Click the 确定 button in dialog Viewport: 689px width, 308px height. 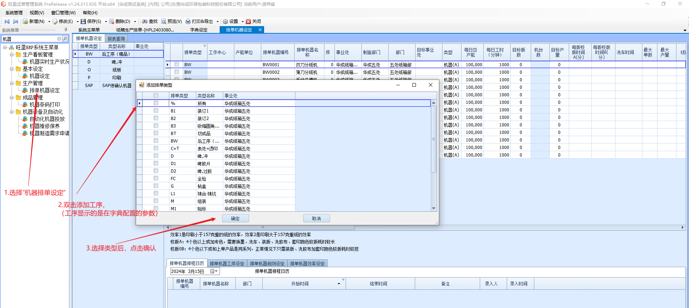(235, 218)
